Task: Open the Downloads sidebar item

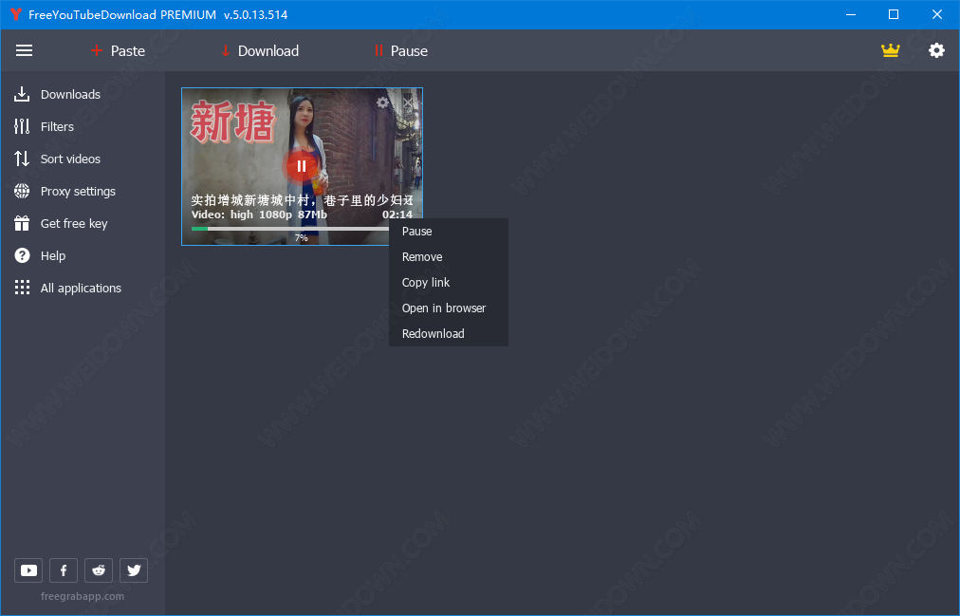Action: (x=57, y=94)
